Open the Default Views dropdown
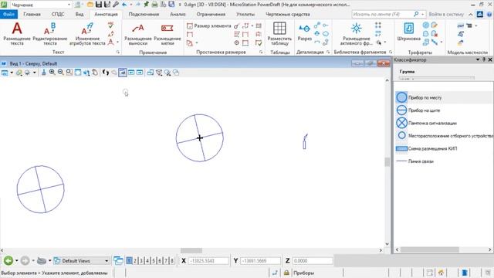 [x=107, y=261]
